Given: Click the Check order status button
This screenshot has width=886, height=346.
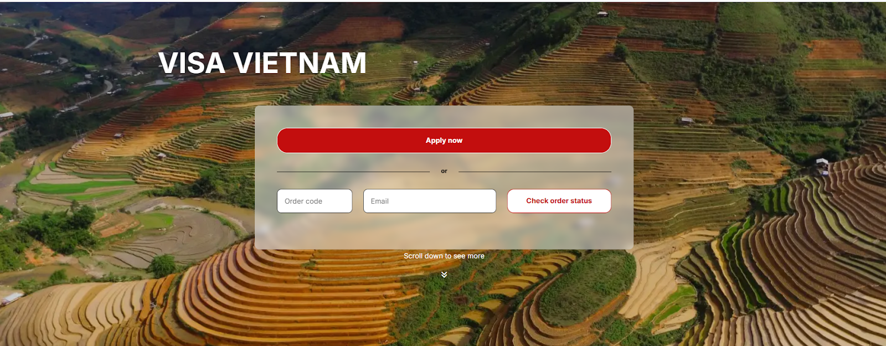Looking at the screenshot, I should coord(559,201).
